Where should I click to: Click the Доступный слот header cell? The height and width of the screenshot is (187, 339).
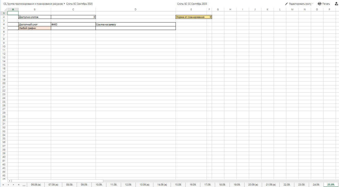[35, 24]
